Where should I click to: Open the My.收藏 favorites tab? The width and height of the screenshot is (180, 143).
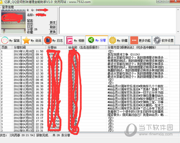pos(118,40)
